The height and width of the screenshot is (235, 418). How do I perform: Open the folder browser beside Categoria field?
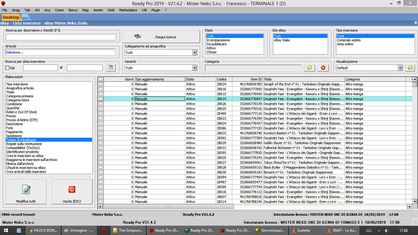tap(309, 68)
